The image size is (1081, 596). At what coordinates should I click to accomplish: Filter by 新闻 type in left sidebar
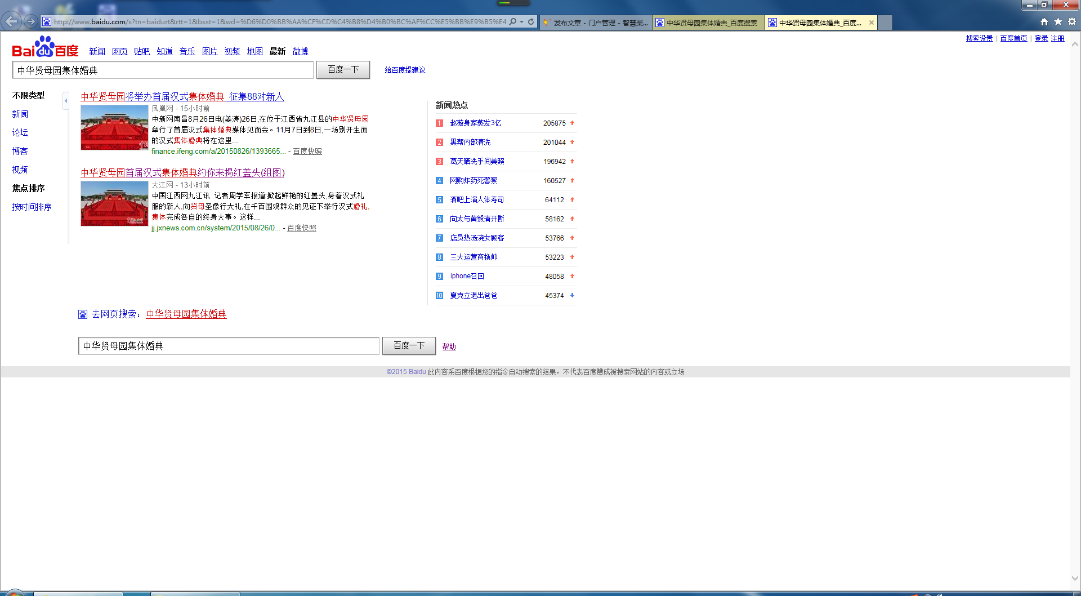click(20, 114)
